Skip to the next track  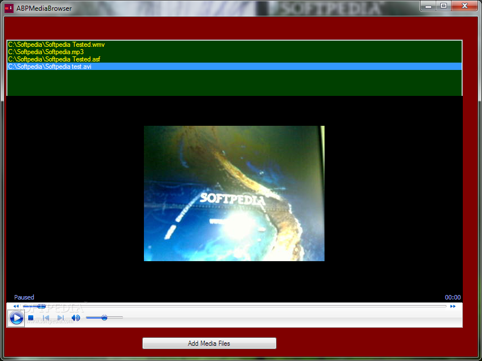[x=60, y=318]
